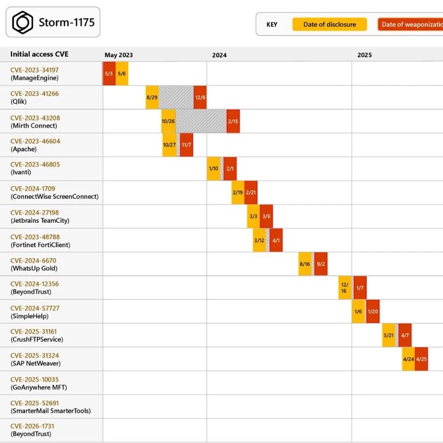Image resolution: width=443 pixels, height=443 pixels.
Task: Click the 3/6 weaponization marker for TeamCity
Action: point(267,216)
